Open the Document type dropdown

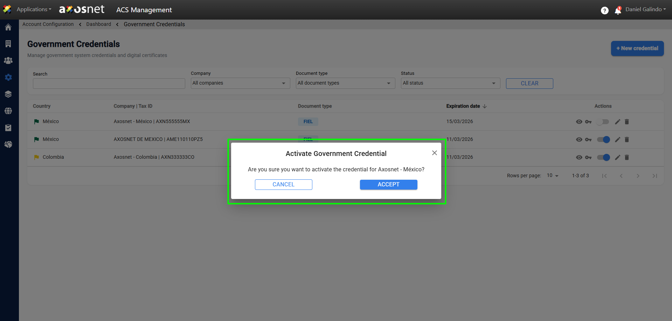point(345,83)
